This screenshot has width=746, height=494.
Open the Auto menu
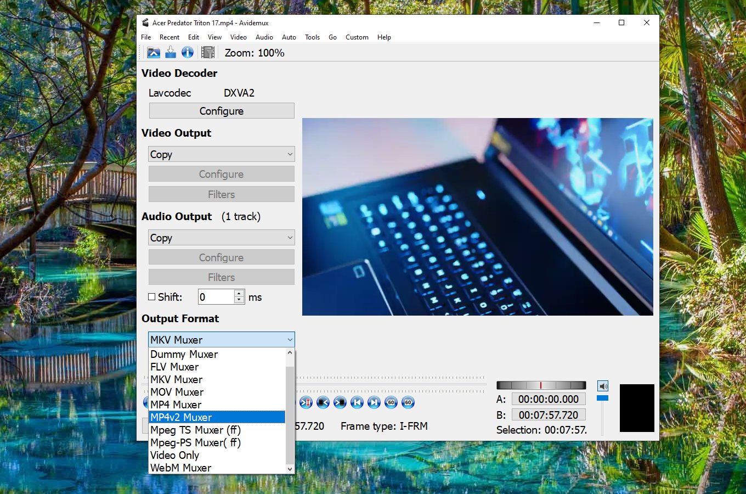(x=289, y=37)
